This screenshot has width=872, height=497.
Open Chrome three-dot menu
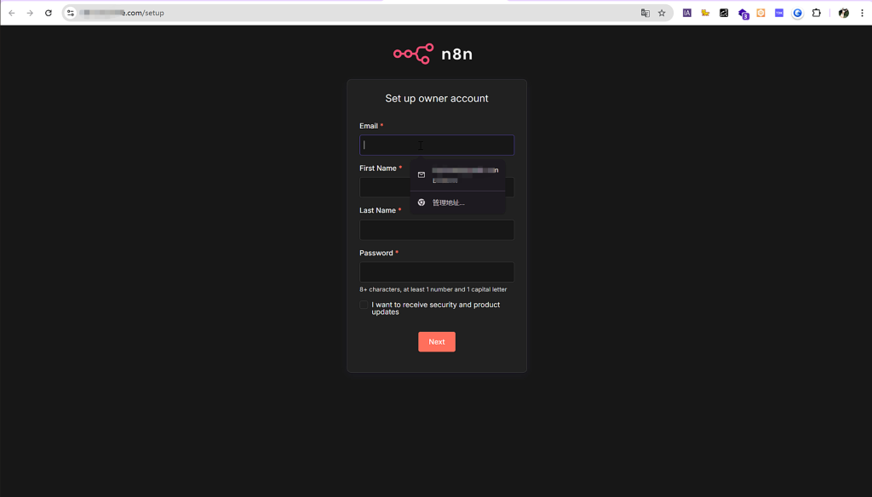point(861,13)
